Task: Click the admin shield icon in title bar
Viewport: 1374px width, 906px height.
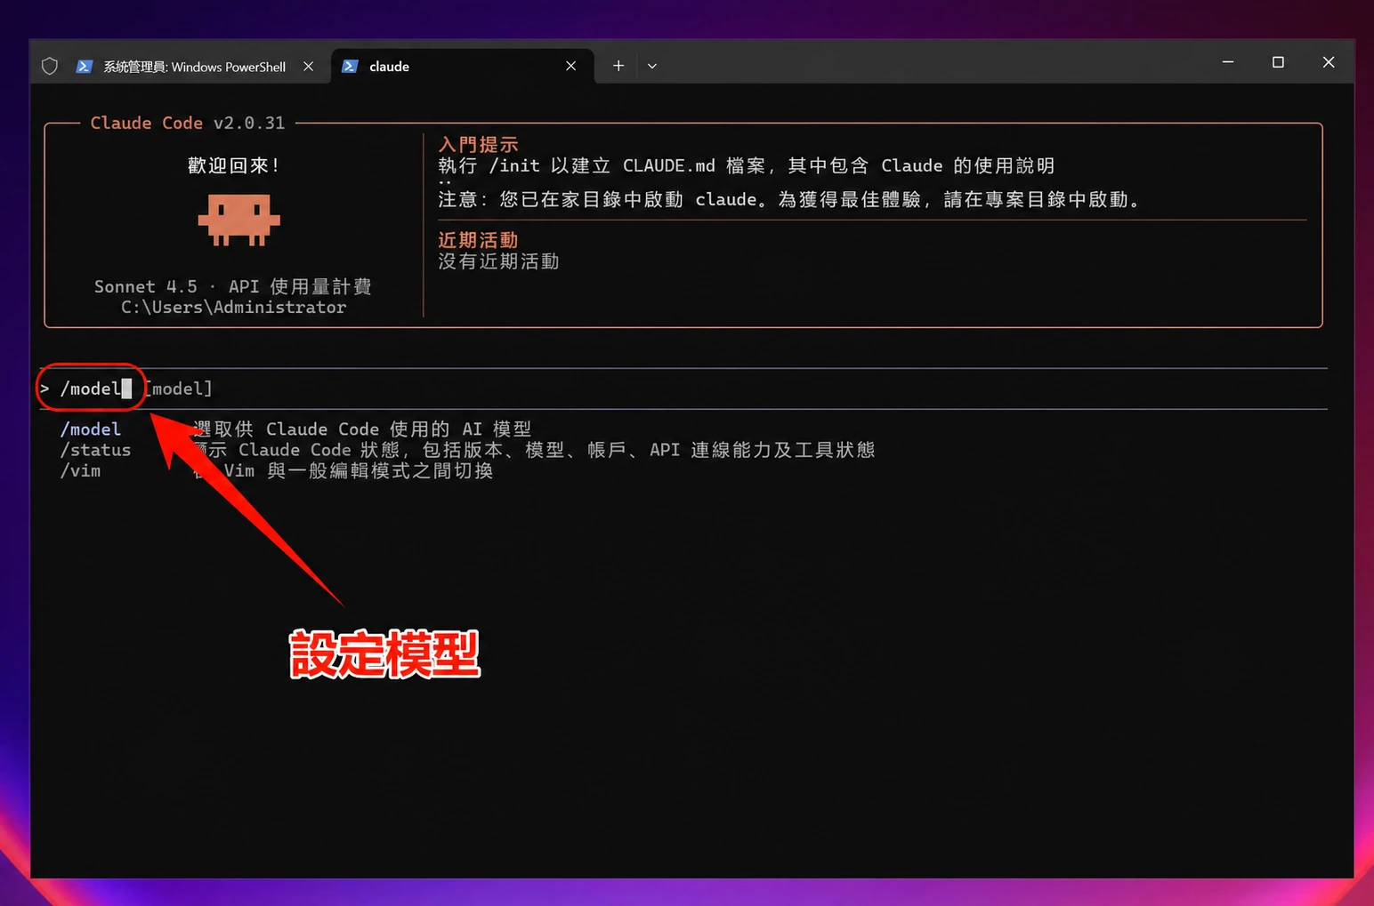Action: click(50, 66)
